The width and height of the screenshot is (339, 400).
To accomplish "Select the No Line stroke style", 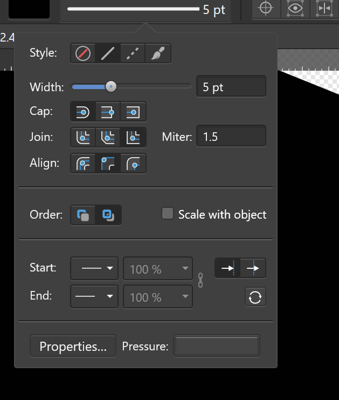I will click(x=83, y=53).
